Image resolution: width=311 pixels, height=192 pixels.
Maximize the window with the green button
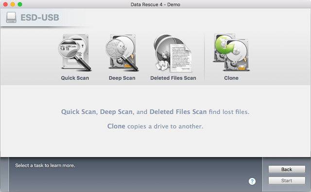click(20, 4)
